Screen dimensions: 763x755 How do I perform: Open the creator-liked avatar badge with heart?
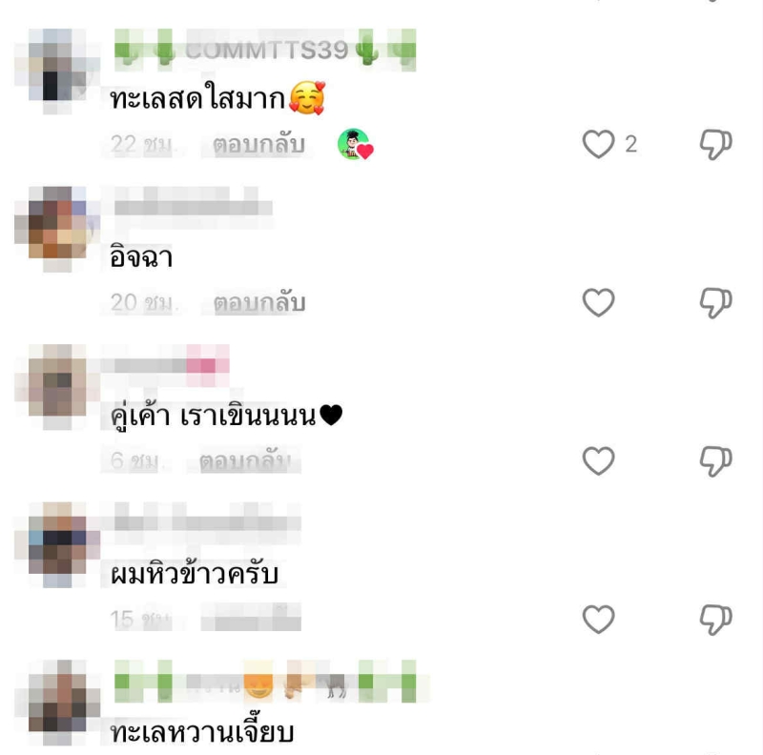pos(355,144)
